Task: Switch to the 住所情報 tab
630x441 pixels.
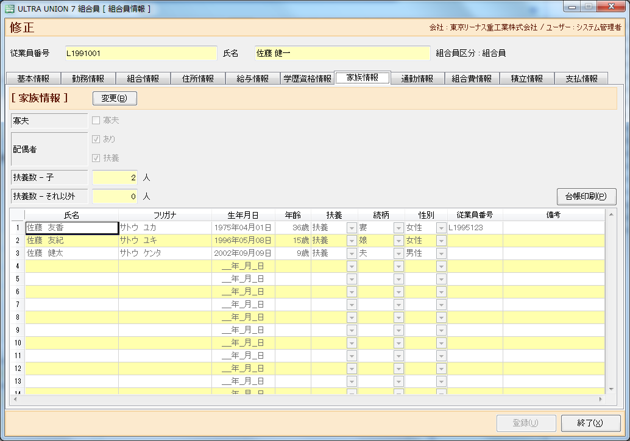Action: tap(198, 79)
